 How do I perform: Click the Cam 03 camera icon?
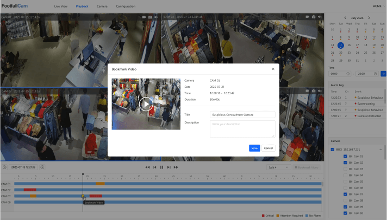pyautogui.click(x=351, y=169)
